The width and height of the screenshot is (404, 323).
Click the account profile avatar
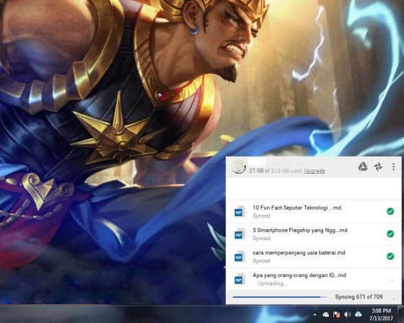pyautogui.click(x=239, y=167)
